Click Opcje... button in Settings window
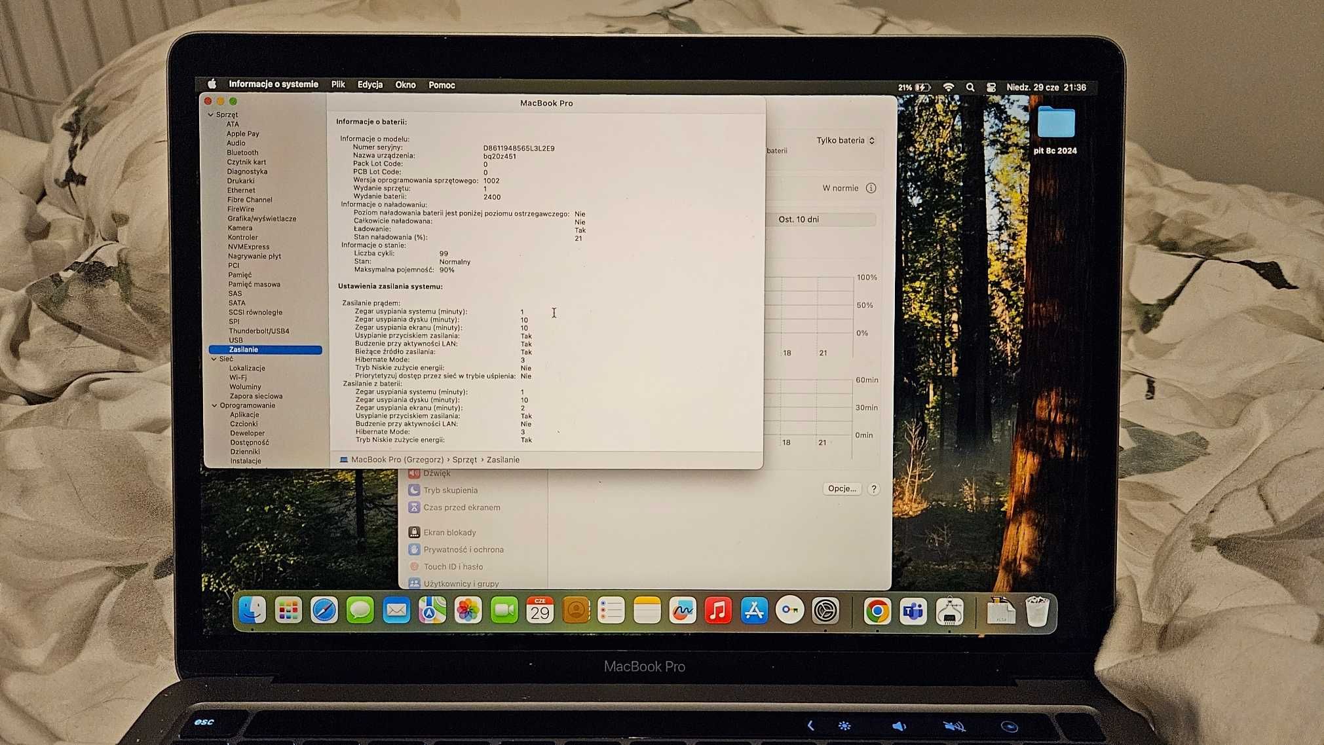Image resolution: width=1324 pixels, height=745 pixels. (842, 488)
